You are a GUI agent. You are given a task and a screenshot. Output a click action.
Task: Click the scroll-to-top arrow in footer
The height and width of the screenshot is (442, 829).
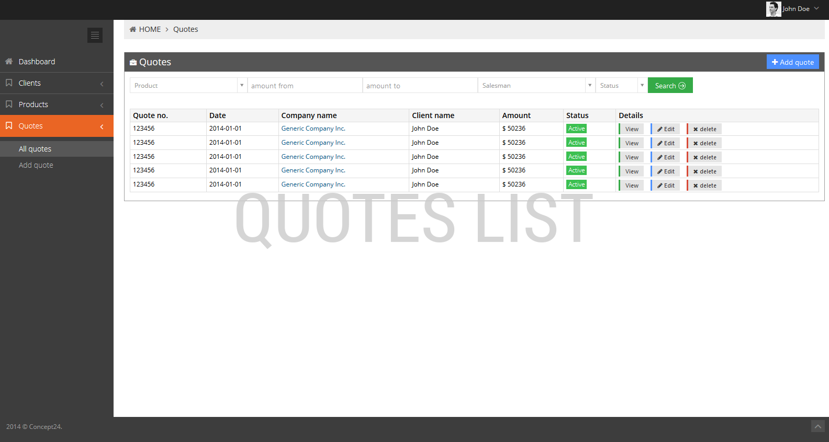coord(817,426)
